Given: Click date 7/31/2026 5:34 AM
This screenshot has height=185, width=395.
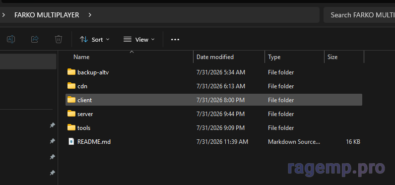Looking at the screenshot, I should pyautogui.click(x=221, y=72).
